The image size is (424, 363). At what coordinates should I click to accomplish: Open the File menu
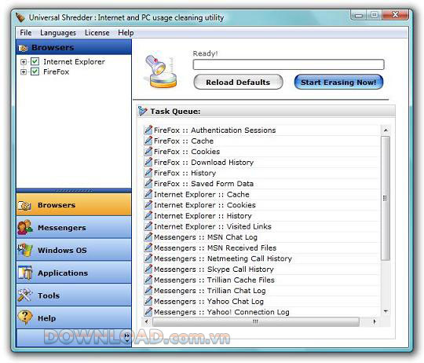pyautogui.click(x=26, y=33)
